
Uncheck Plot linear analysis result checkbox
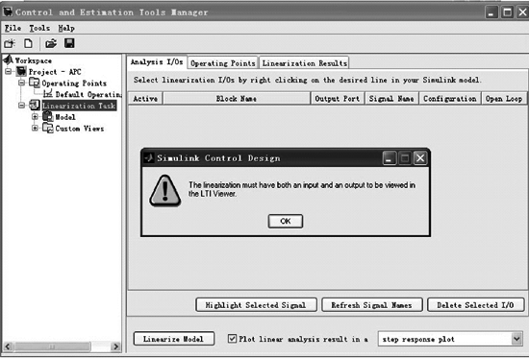click(232, 338)
